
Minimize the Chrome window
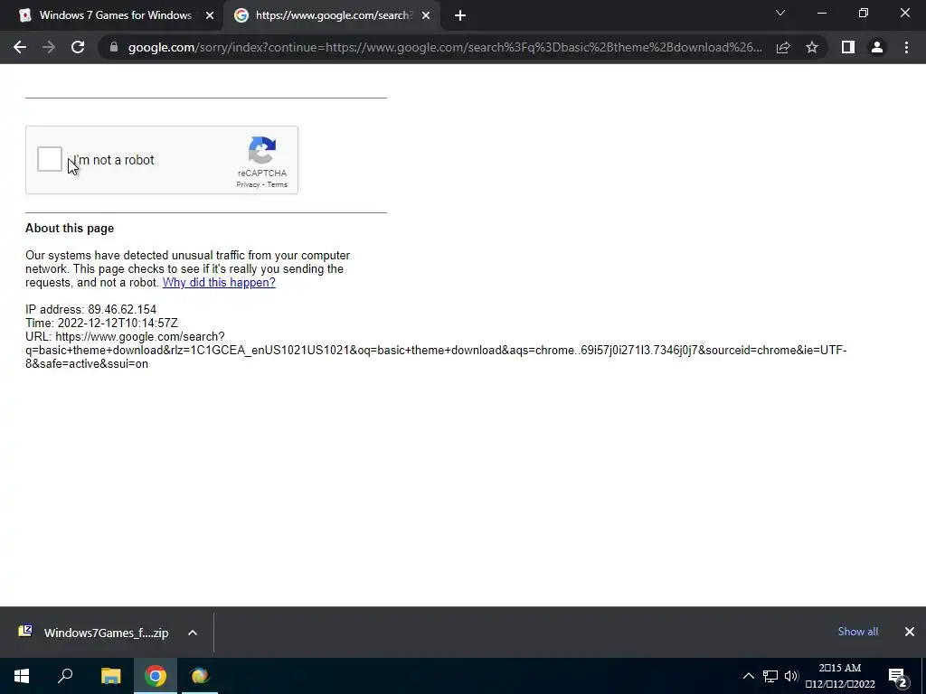(822, 13)
